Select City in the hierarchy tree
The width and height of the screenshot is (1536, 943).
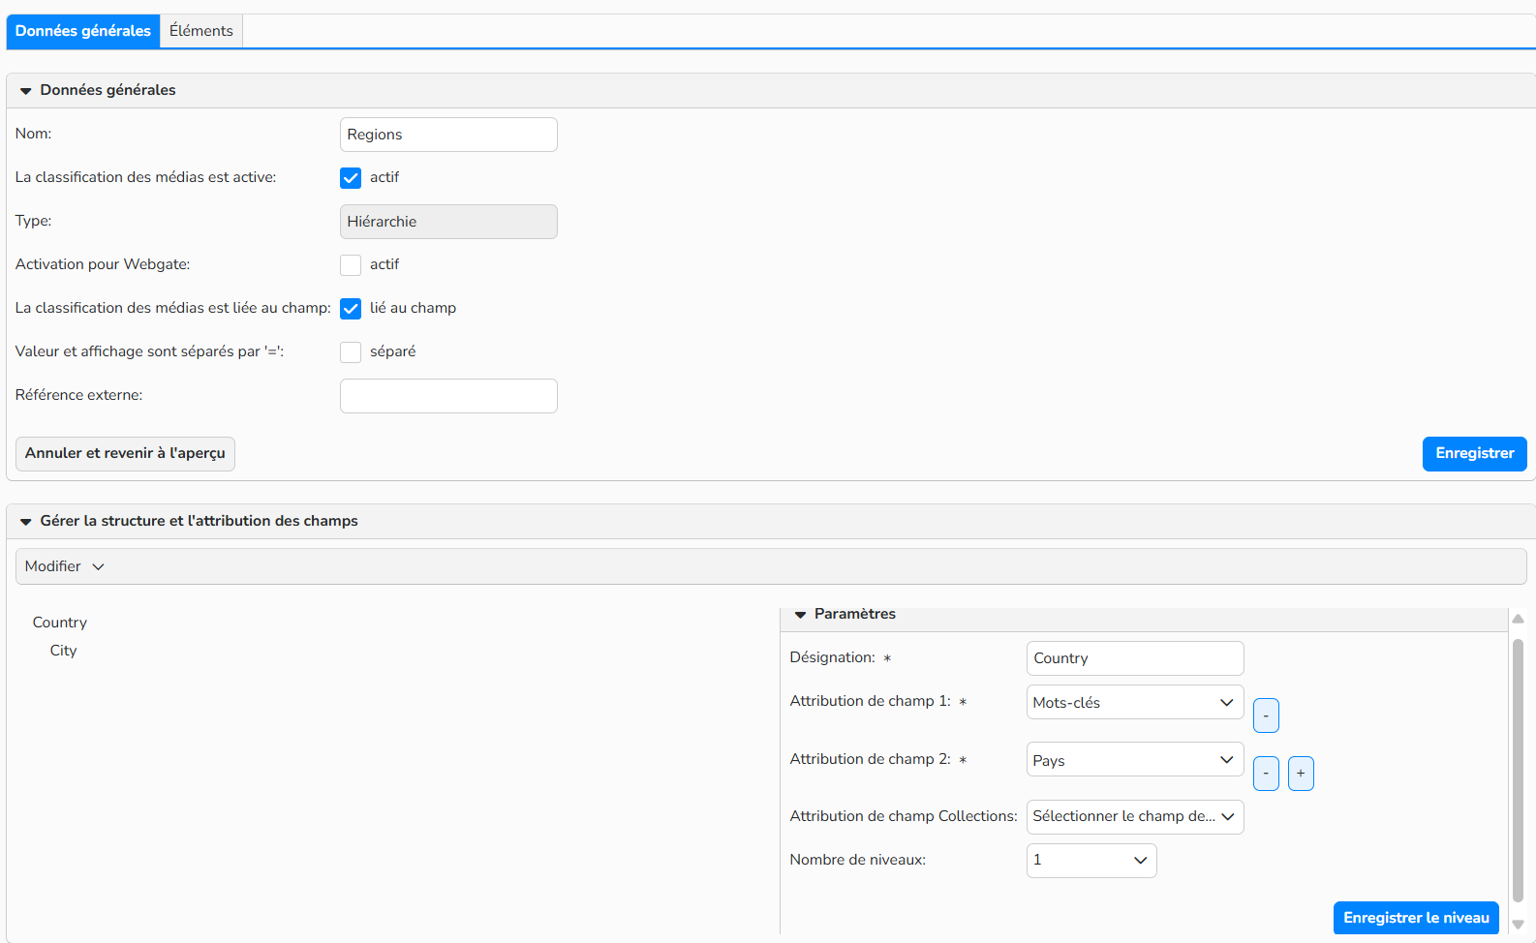pyautogui.click(x=63, y=651)
